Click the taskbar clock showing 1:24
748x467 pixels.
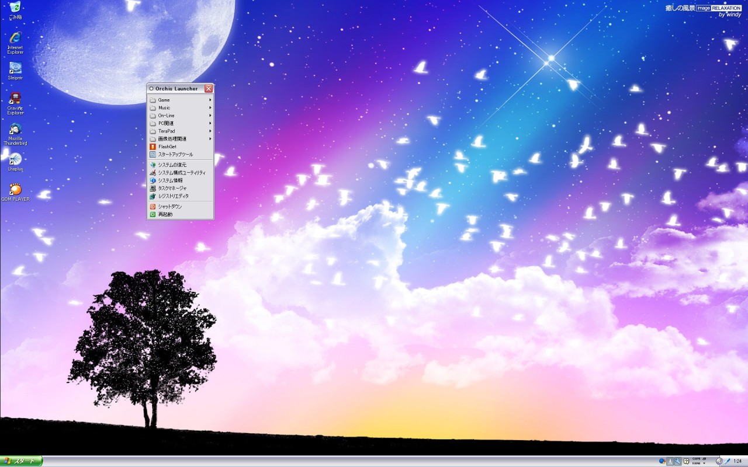pyautogui.click(x=737, y=461)
